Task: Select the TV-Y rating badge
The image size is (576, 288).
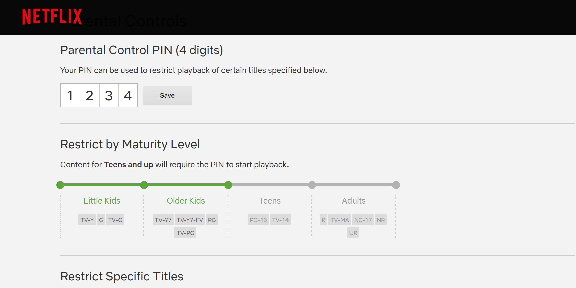Action: pos(87,220)
